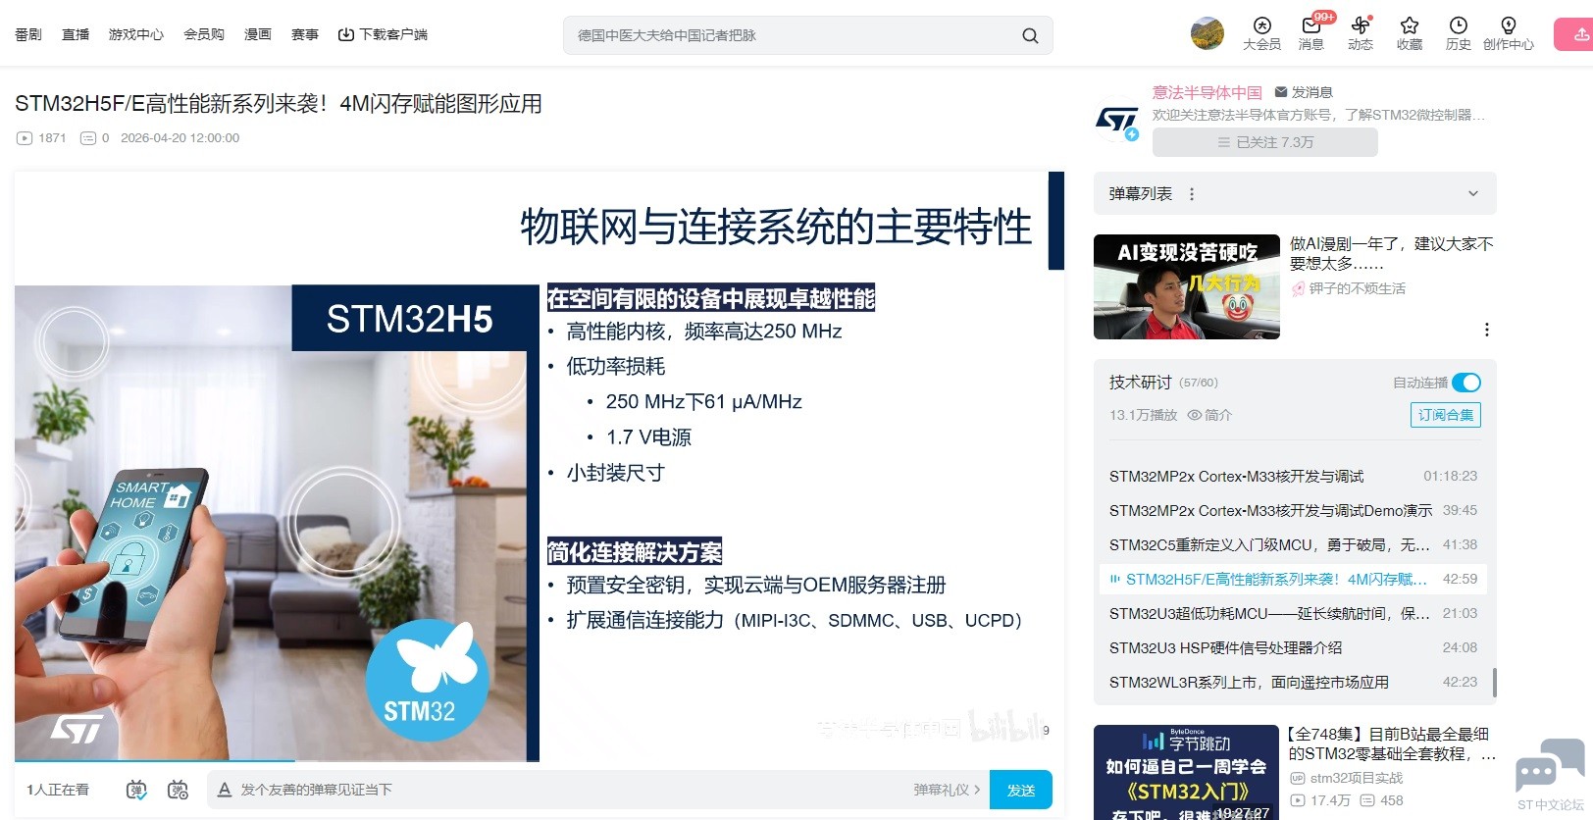Visit 钾子的不烦生活 author link

[x=1349, y=288]
